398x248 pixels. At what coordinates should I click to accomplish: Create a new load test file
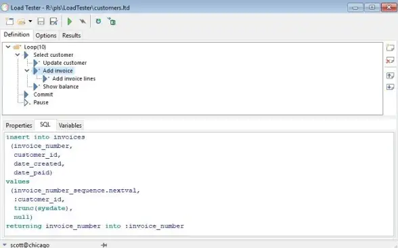(9, 22)
